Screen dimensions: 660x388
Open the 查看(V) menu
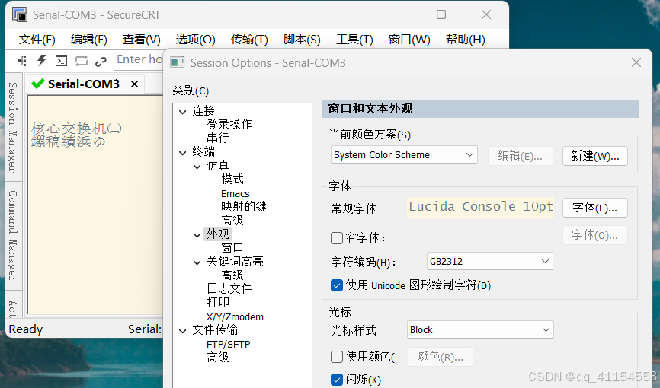(x=142, y=40)
